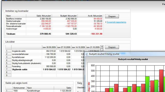Select the Personalkostnader row
165x92 pixels.
[x=54, y=26]
